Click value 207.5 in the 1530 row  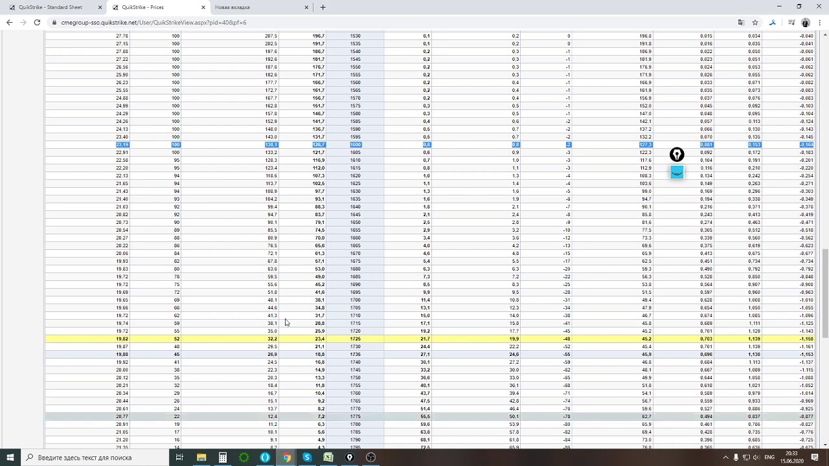(x=271, y=36)
